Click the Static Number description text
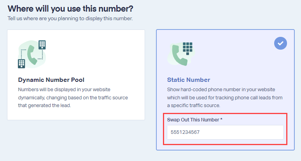 tap(225, 97)
